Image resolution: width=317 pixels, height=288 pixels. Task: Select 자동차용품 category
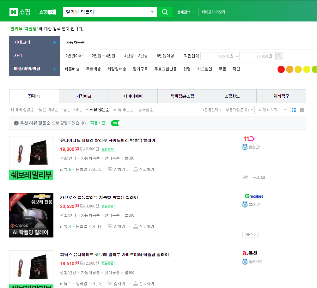[x=75, y=42]
